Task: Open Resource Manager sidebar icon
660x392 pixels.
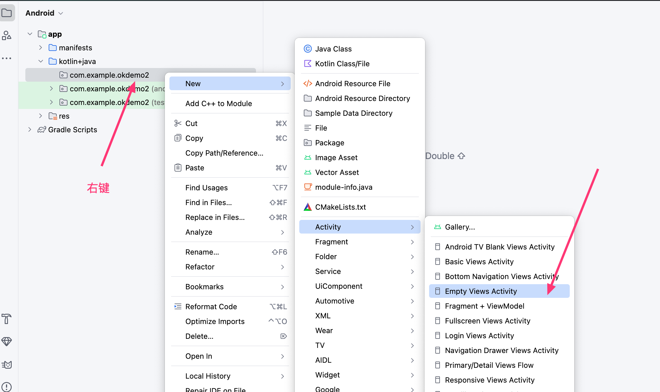Action: click(x=7, y=36)
